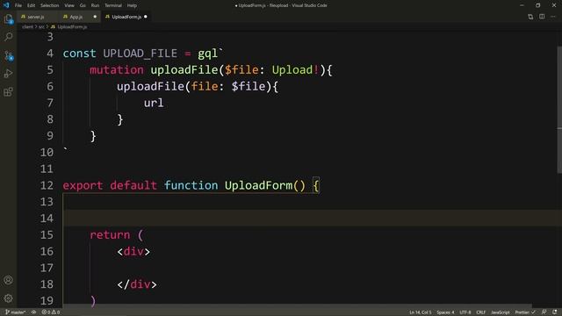Open the Extensions view
Image resolution: width=562 pixels, height=316 pixels.
8,92
